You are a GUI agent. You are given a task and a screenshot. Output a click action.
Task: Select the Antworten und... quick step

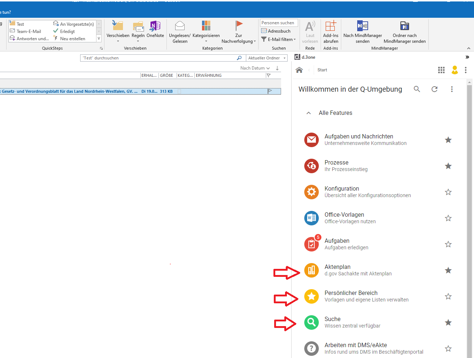29,39
